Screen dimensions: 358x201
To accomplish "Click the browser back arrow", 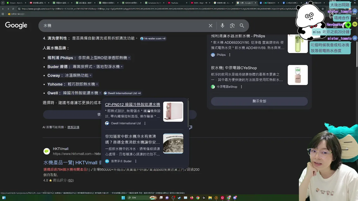I will (3, 9).
